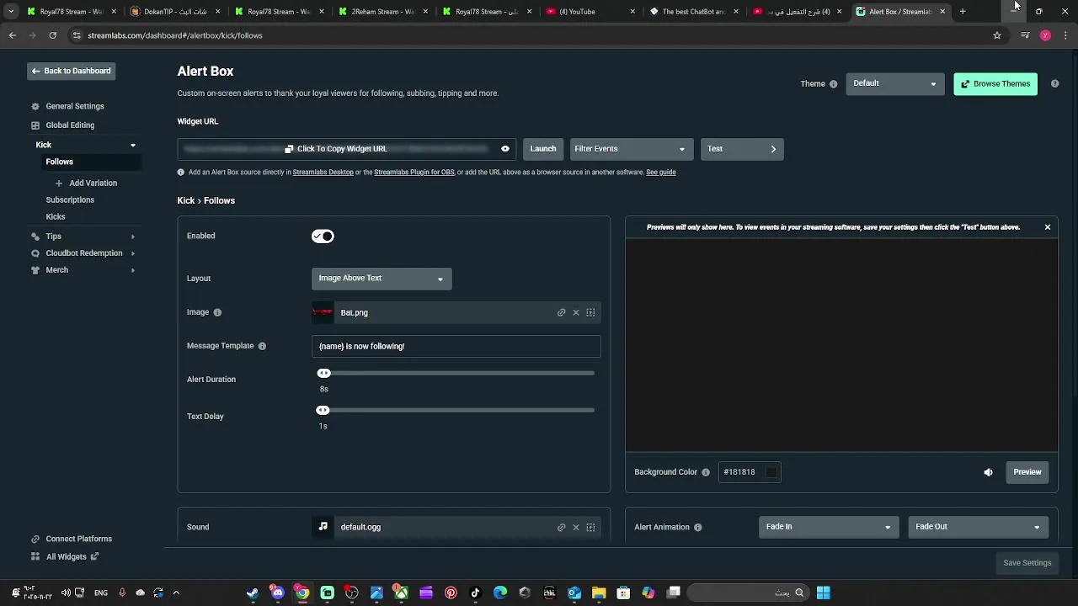The height and width of the screenshot is (606, 1078).
Task: Open General Settings in the sidebar
Action: click(75, 107)
